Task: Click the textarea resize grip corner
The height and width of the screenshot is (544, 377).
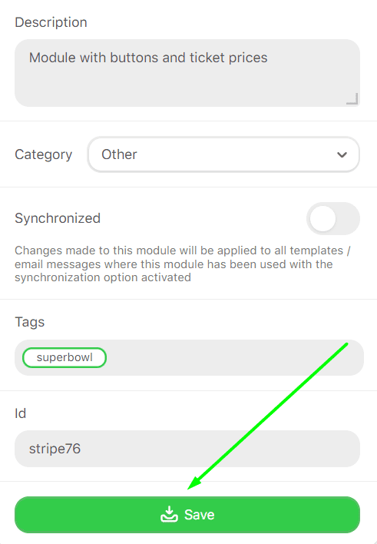Action: 352,99
